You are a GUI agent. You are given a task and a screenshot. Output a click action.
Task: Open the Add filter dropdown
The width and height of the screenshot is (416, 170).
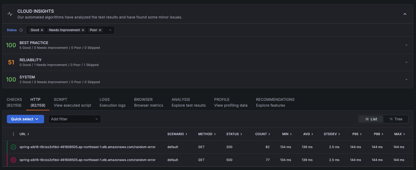(x=74, y=119)
